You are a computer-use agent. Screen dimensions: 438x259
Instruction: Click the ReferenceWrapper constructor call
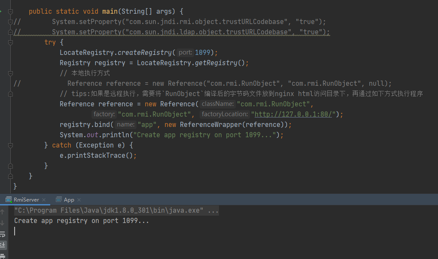(211, 125)
